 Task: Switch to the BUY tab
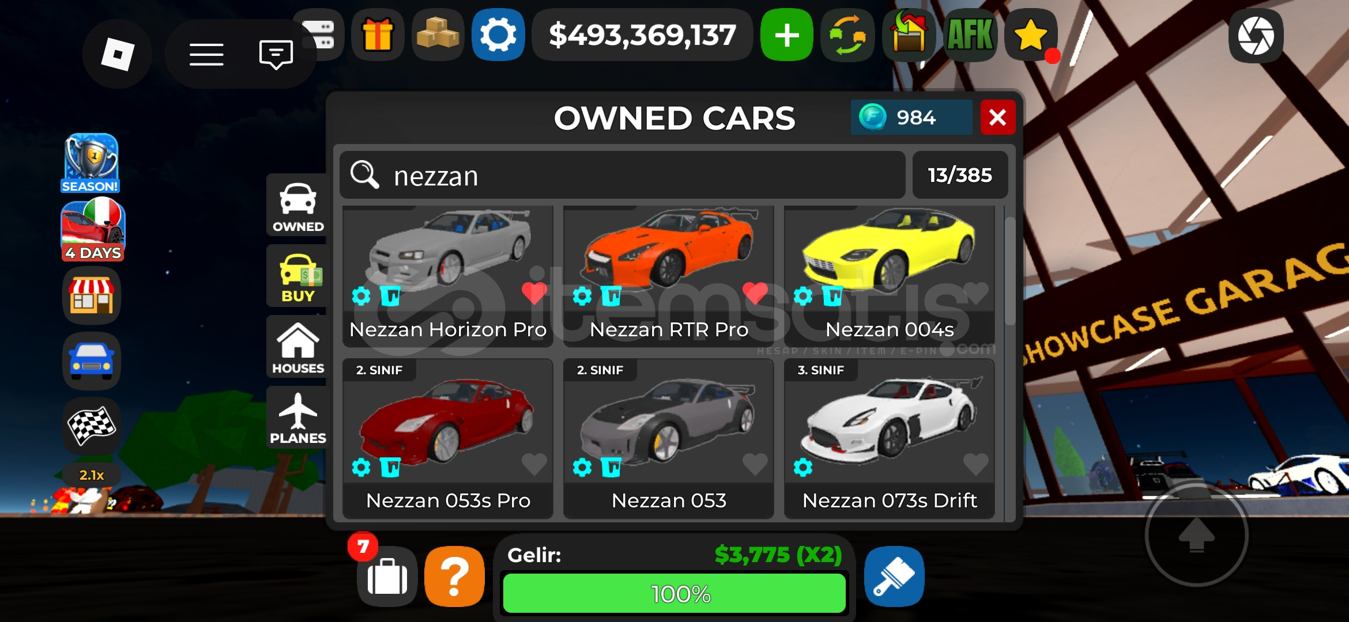(297, 276)
